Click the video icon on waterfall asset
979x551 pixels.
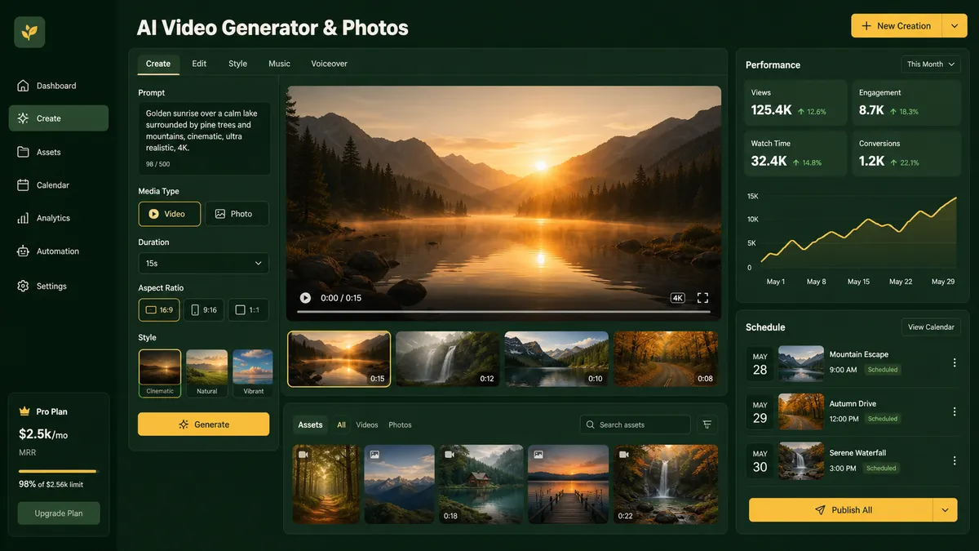click(x=624, y=455)
